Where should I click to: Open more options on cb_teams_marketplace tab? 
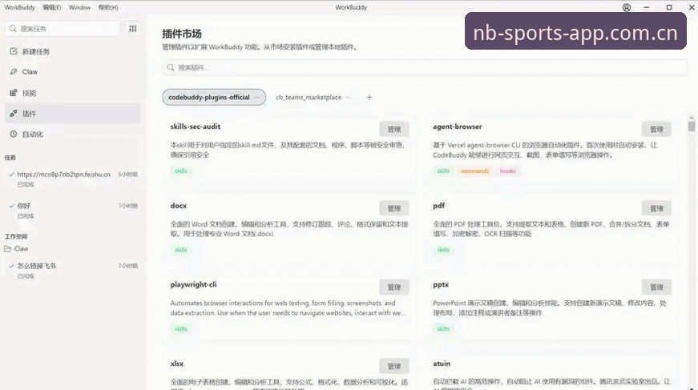coord(348,98)
